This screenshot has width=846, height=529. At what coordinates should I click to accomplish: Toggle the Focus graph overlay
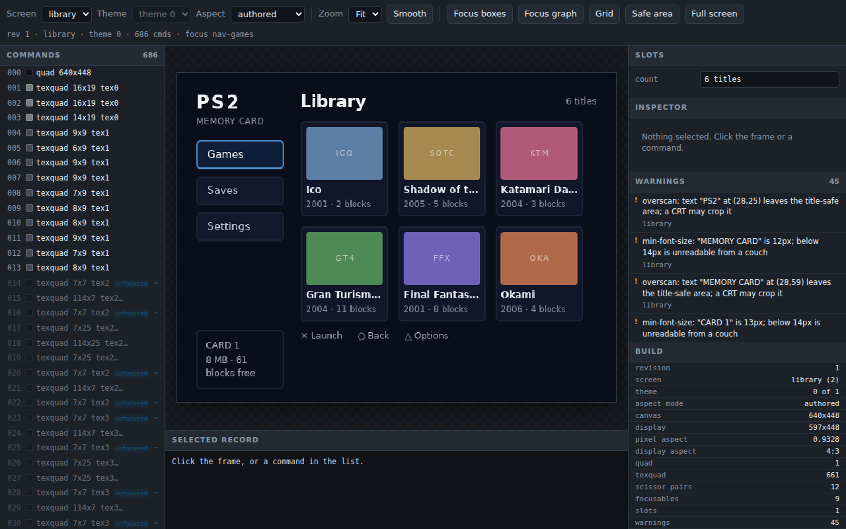pos(551,14)
